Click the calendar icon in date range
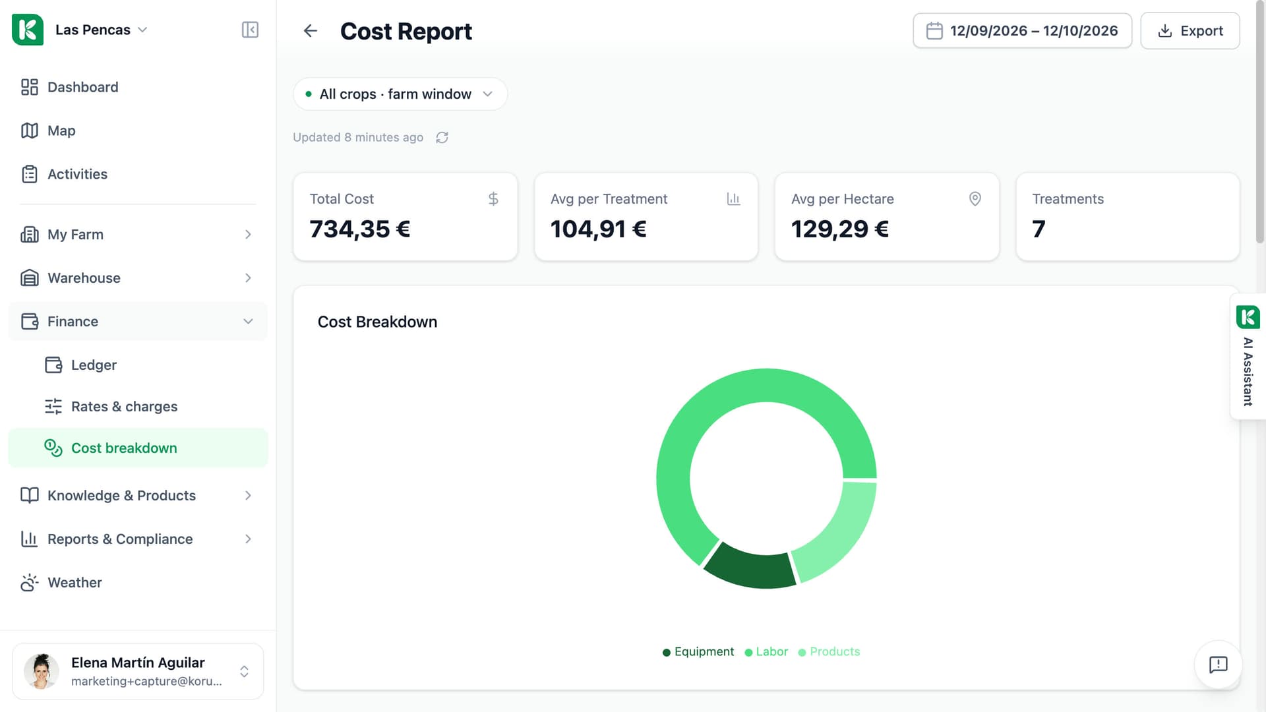1266x712 pixels. [934, 31]
